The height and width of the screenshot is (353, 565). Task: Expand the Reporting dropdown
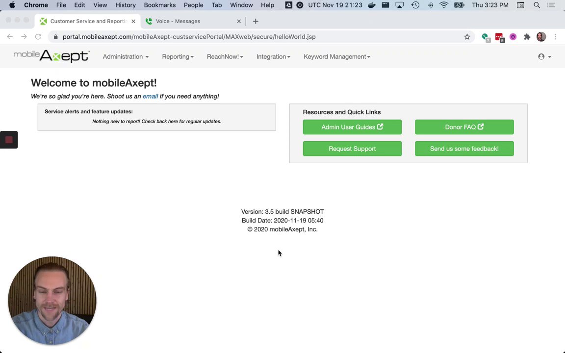pyautogui.click(x=178, y=56)
